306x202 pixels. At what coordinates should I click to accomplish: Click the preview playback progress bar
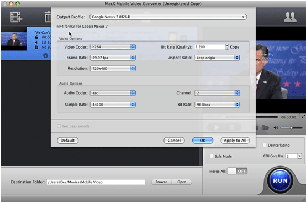(267, 117)
